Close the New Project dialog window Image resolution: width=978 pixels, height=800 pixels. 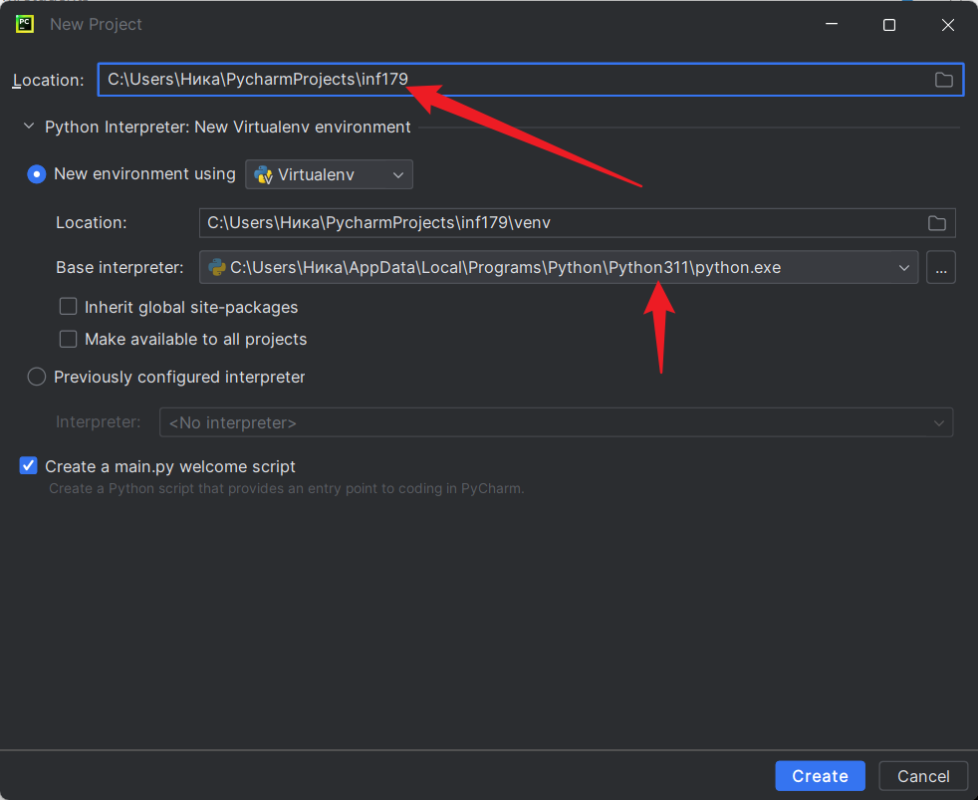(947, 25)
